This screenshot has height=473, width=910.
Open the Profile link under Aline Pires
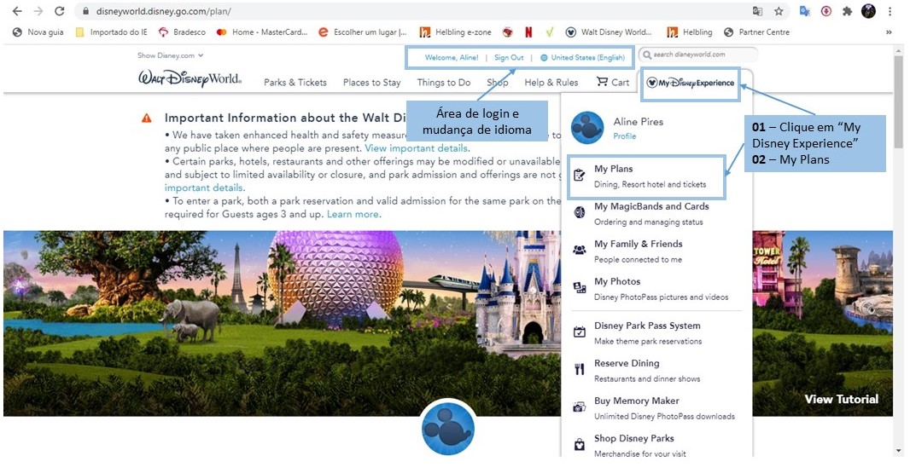click(625, 136)
